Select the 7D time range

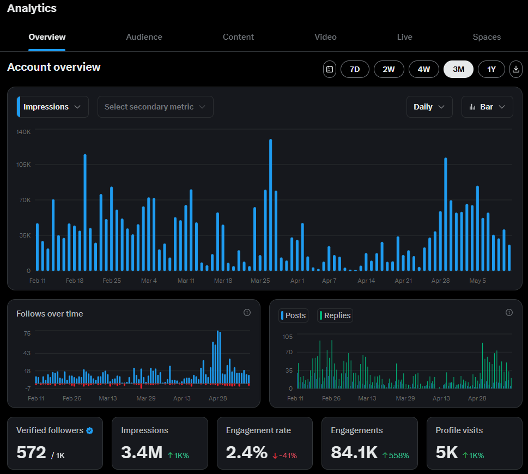[355, 69]
